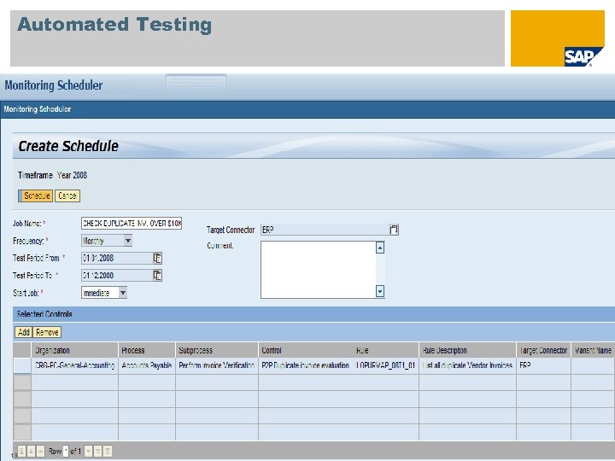Click the Monitoring Scheduler title tab bar
This screenshot has height=461, width=615.
coord(307,109)
